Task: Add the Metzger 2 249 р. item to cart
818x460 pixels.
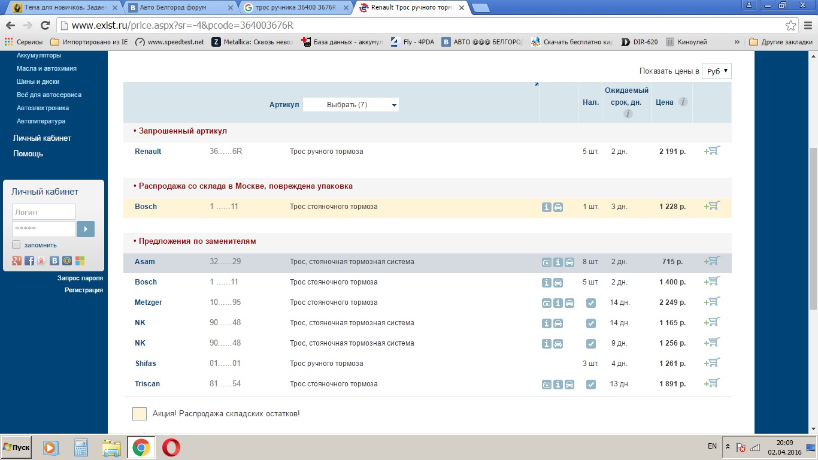Action: (x=712, y=302)
